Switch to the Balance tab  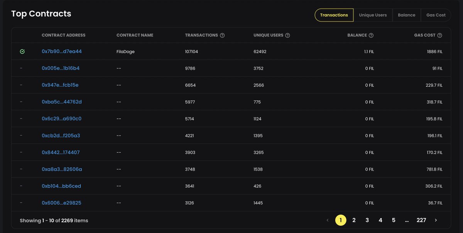click(407, 15)
